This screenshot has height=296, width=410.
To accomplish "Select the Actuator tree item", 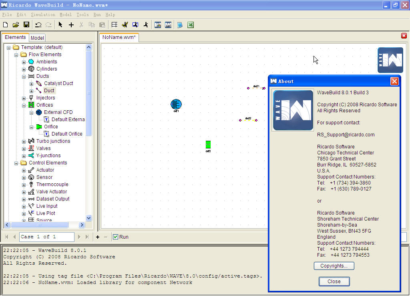I will coord(45,170).
